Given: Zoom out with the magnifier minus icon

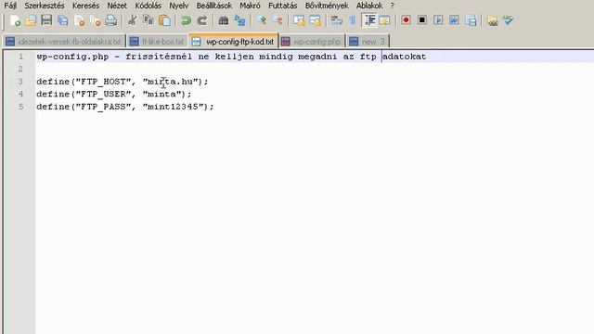Looking at the screenshot, I should pyautogui.click(x=278, y=20).
